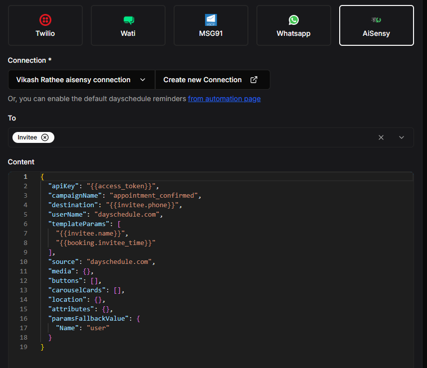
Task: Click the location line in editor
Action: point(76,299)
